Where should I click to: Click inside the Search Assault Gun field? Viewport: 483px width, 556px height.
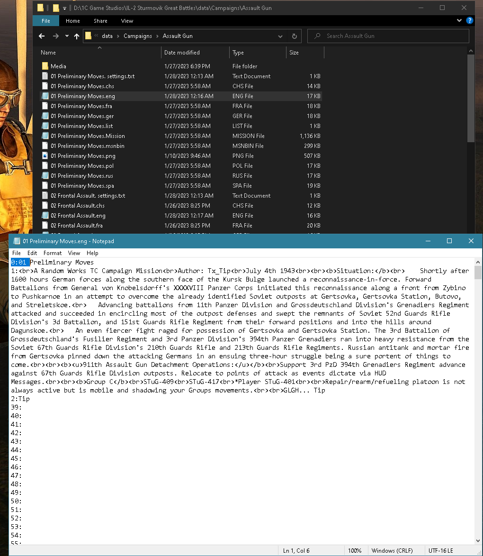pos(388,36)
